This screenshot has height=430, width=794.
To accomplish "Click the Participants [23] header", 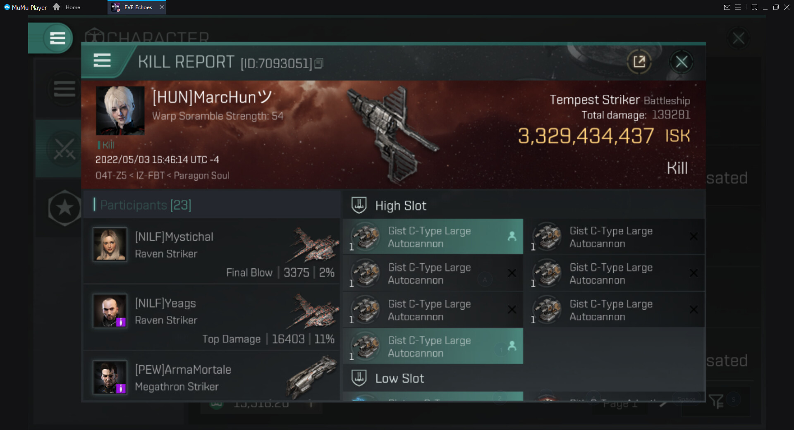I will [145, 205].
